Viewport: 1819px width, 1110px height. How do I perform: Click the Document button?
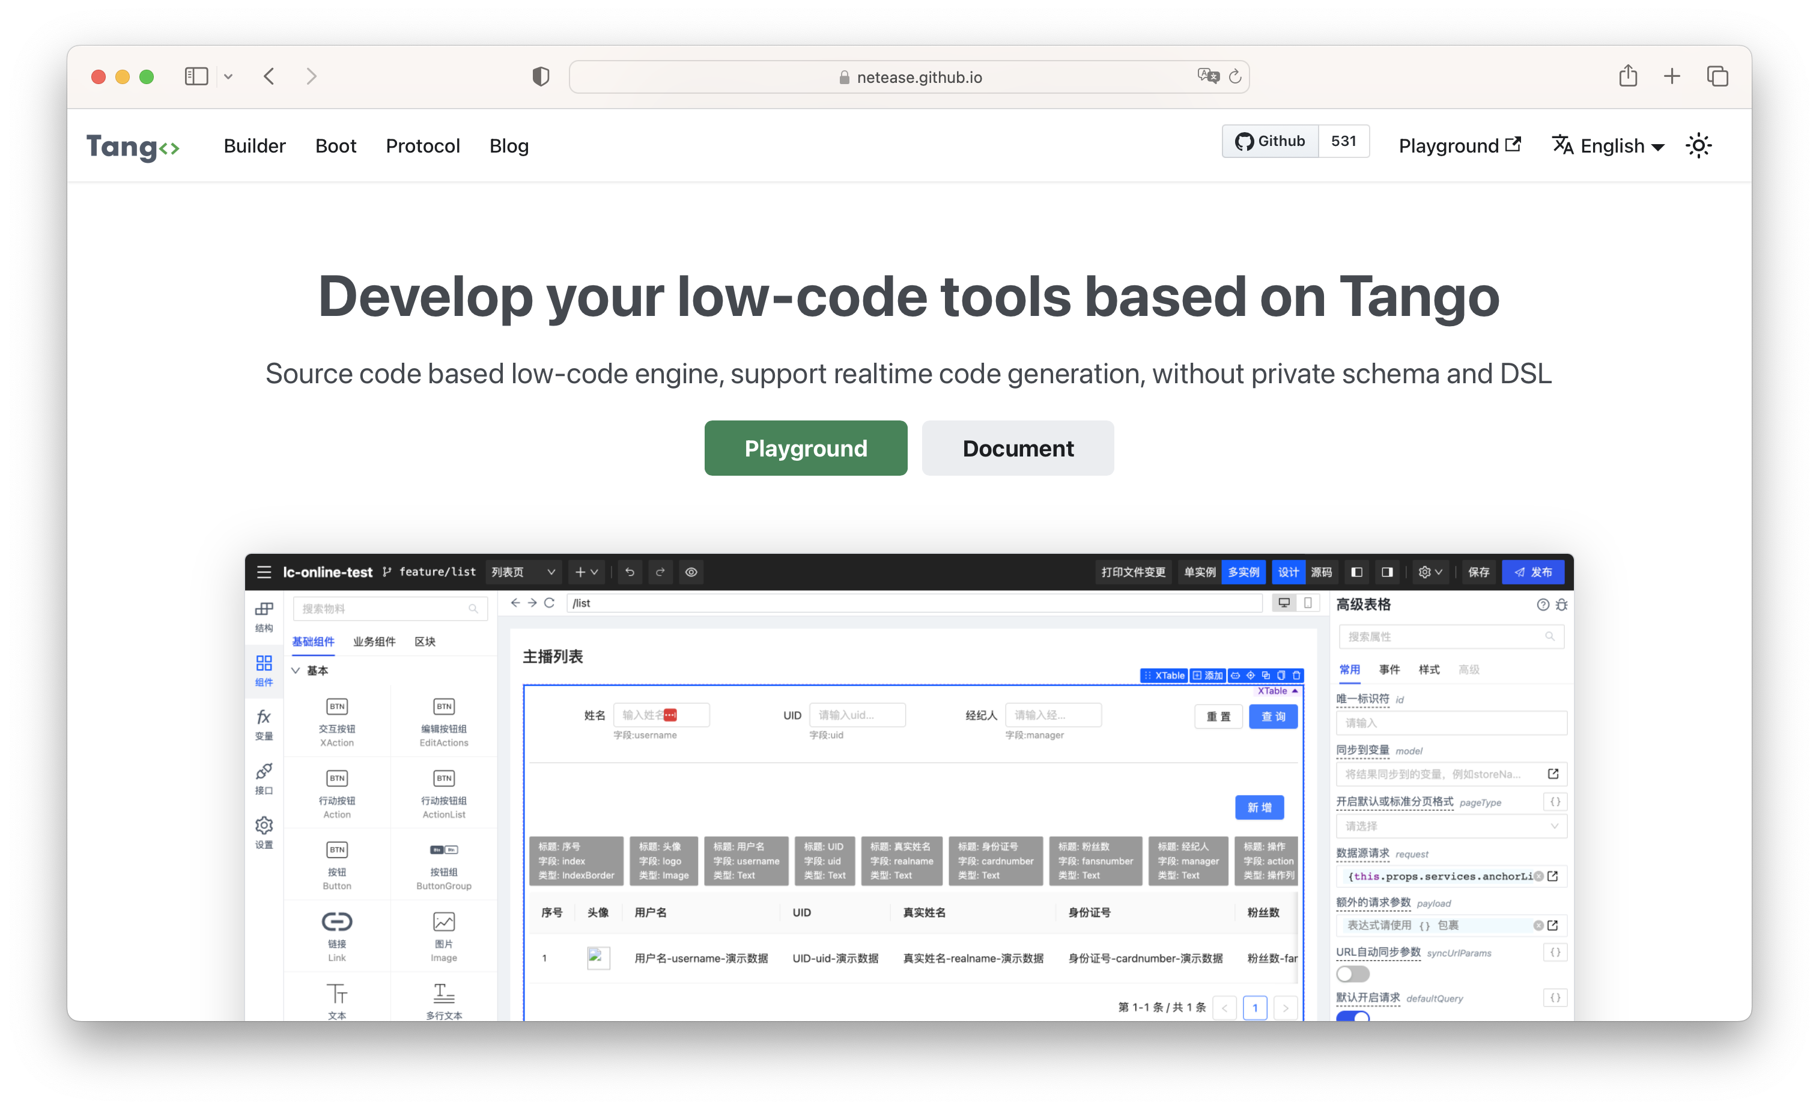tap(1017, 448)
